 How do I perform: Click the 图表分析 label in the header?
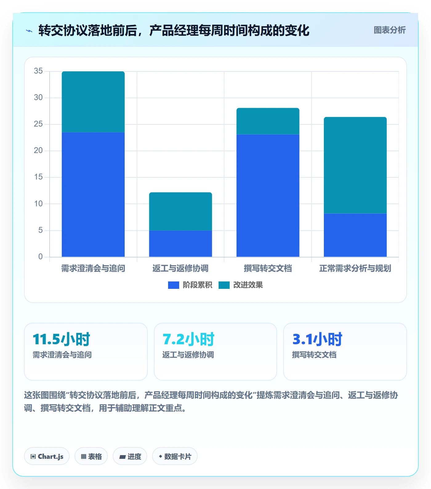click(x=389, y=30)
